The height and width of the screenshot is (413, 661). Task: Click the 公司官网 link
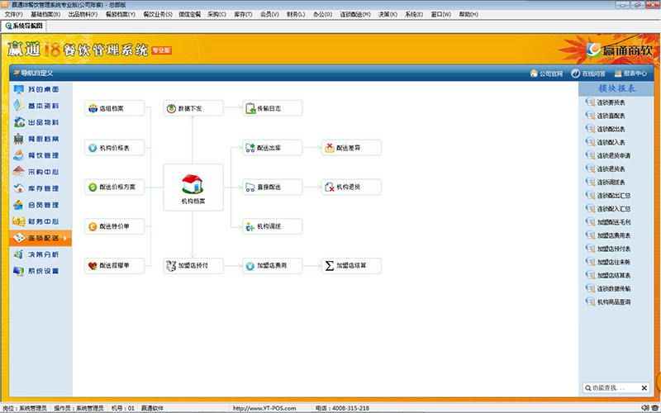pyautogui.click(x=545, y=74)
